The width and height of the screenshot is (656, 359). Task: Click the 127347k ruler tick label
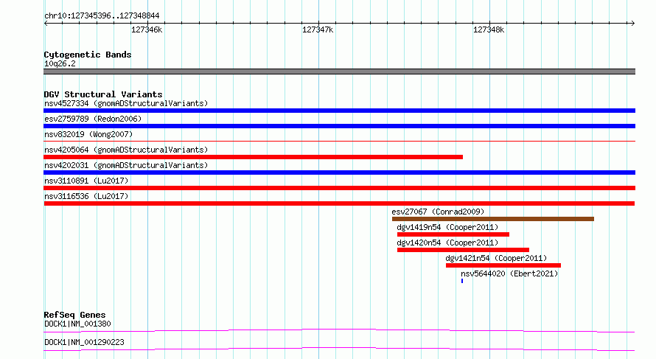coord(318,29)
